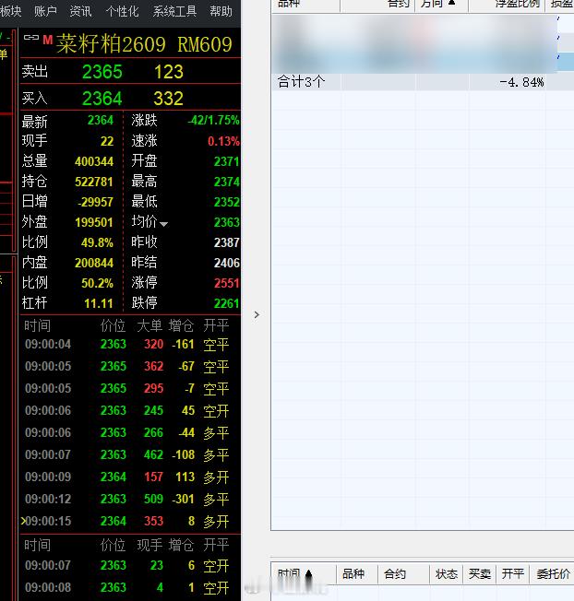Open the 系统工具 menu
574x601 pixels.
[174, 11]
